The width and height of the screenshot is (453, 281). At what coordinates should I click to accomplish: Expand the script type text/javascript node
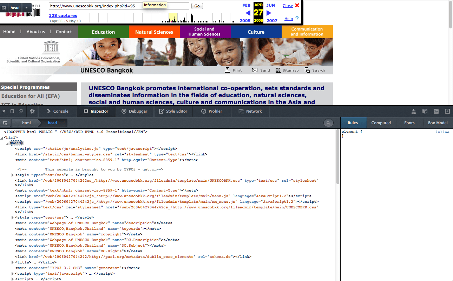(13, 273)
